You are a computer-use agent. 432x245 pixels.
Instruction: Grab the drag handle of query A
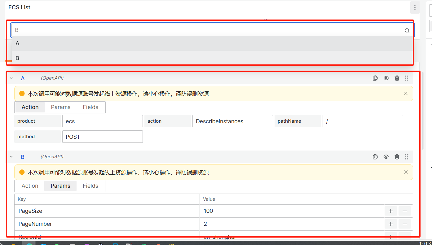tap(407, 78)
